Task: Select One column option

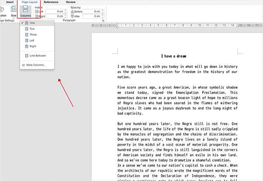Action: [37, 23]
